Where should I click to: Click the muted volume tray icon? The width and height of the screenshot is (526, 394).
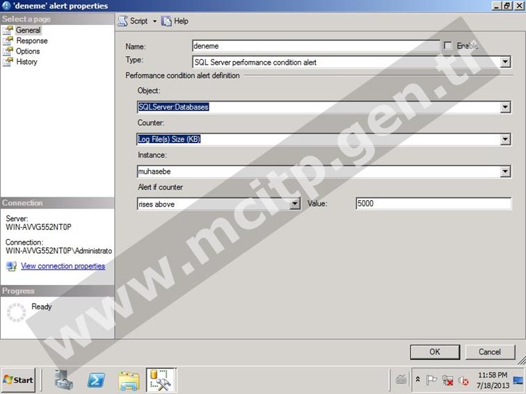tap(463, 380)
